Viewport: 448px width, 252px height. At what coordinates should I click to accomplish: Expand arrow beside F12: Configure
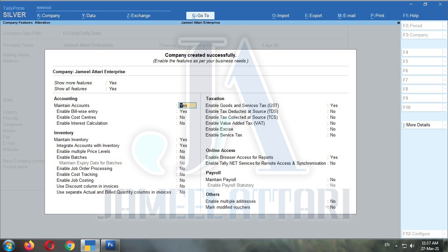(445, 234)
